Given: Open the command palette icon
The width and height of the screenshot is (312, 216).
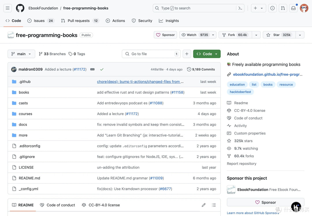Looking at the screenshot, I should point(240,8).
